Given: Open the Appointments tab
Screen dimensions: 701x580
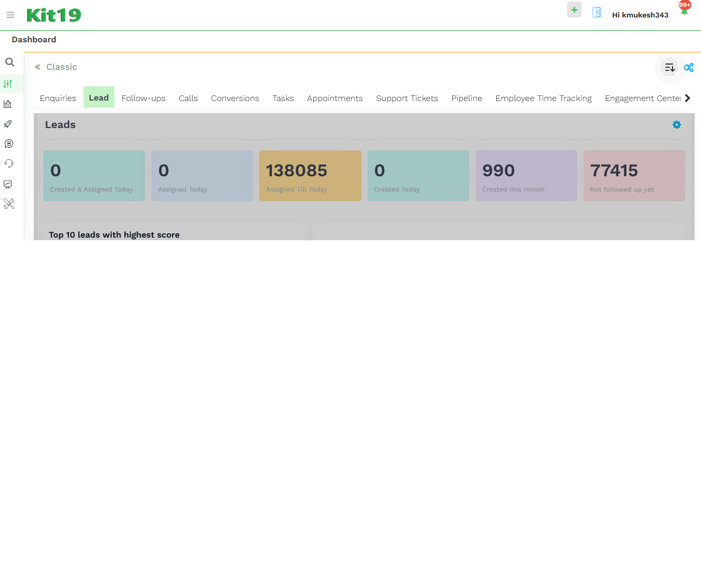Looking at the screenshot, I should coord(335,98).
